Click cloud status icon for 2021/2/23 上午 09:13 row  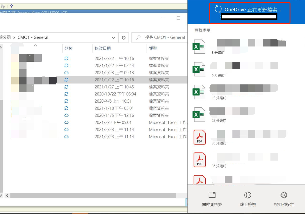click(66, 73)
